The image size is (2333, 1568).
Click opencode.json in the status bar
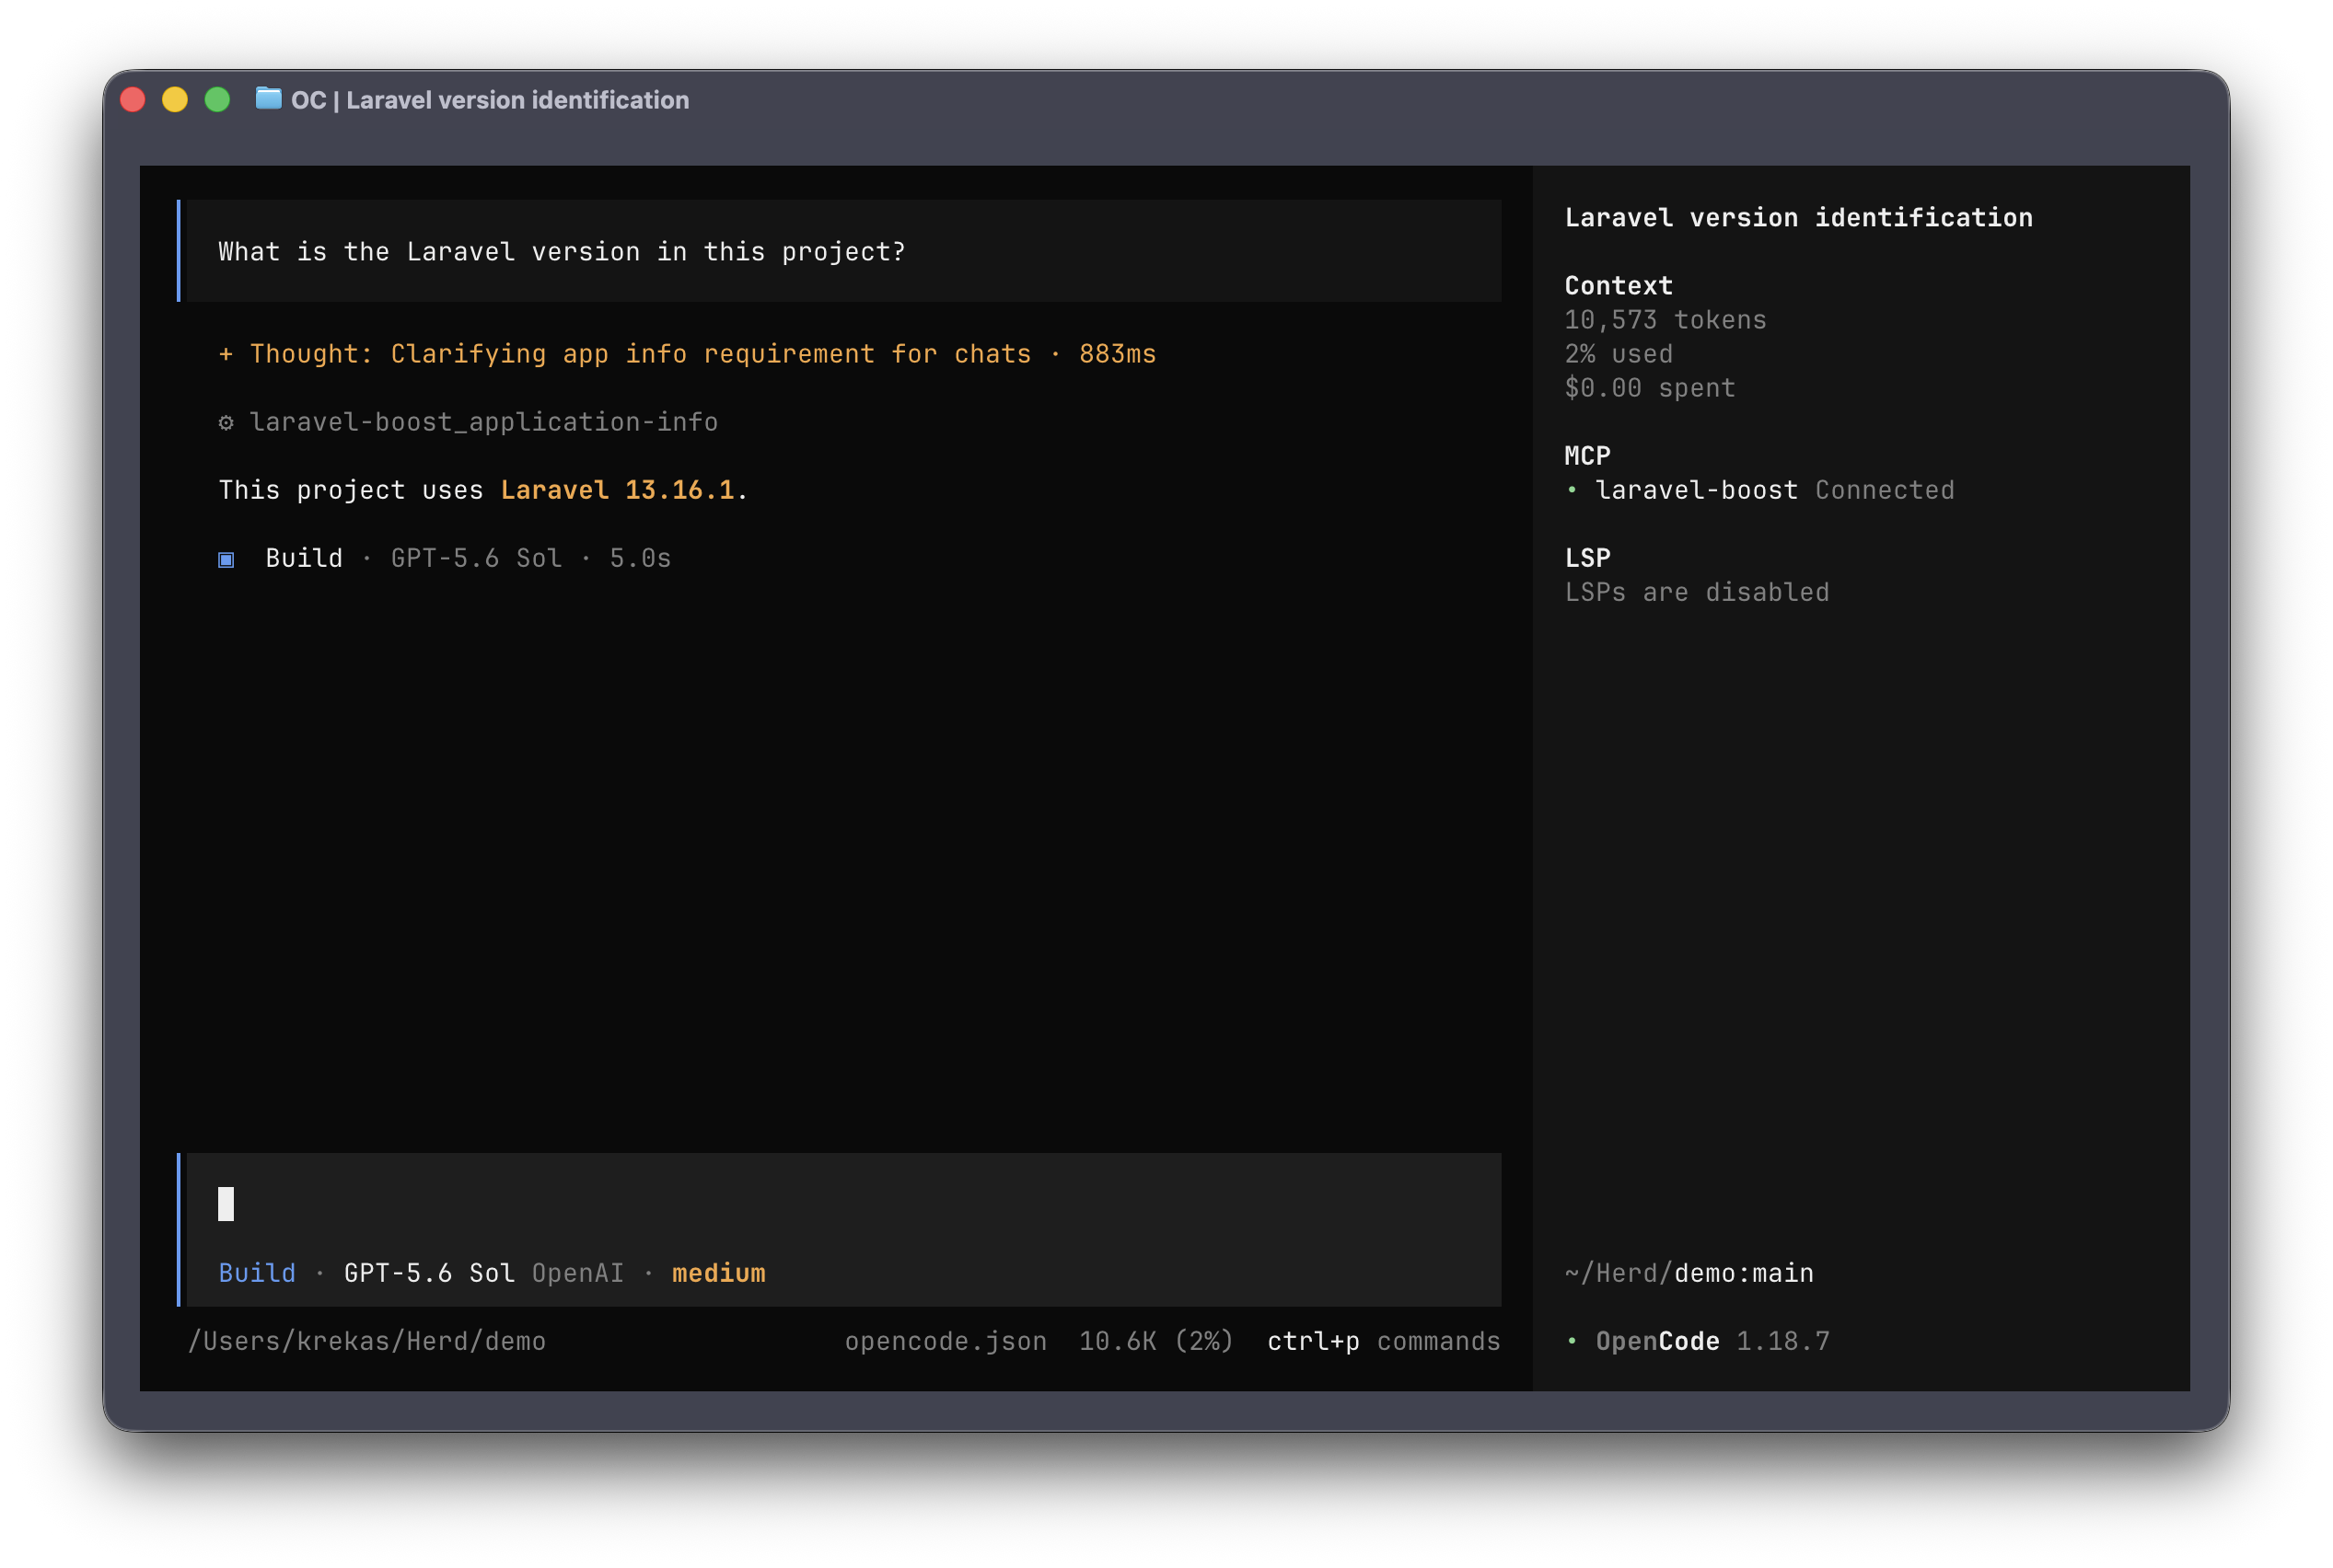(946, 1341)
